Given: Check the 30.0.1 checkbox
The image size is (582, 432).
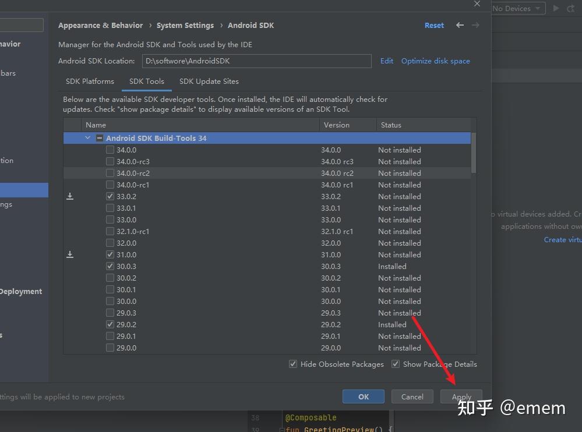Looking at the screenshot, I should tap(110, 289).
